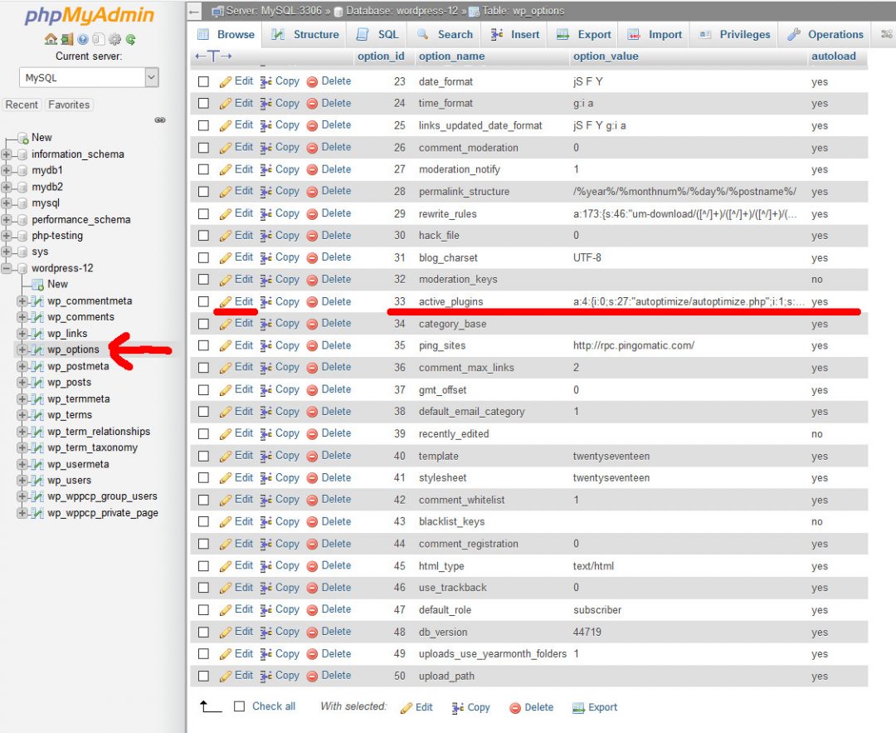Click red delete icon for rewrite_rules row

point(312,214)
